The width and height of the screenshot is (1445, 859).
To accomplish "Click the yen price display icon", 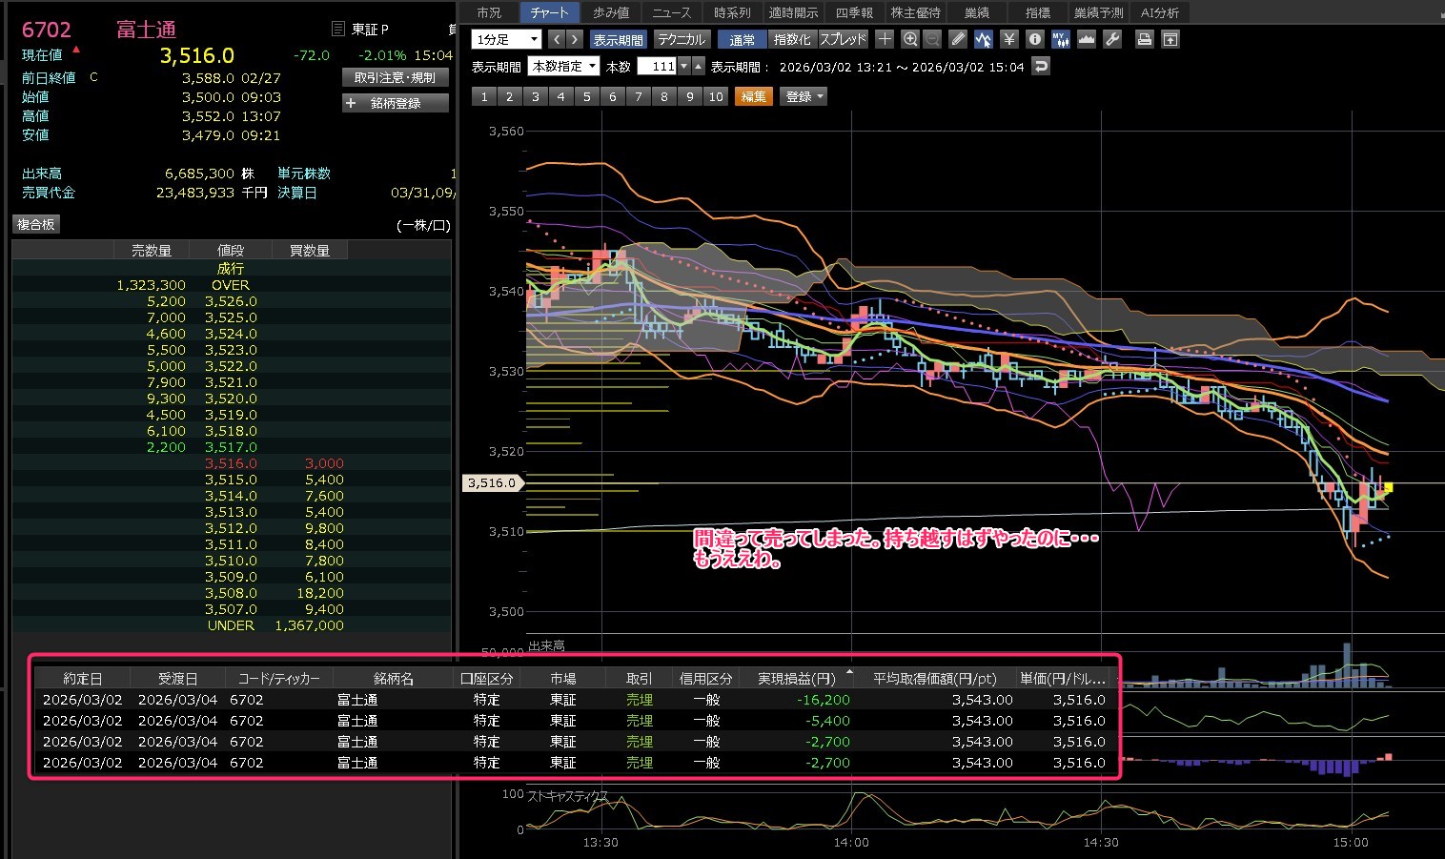I will pyautogui.click(x=1009, y=39).
